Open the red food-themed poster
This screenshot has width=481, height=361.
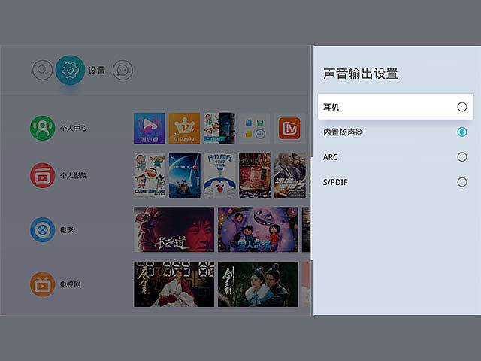[255, 175]
